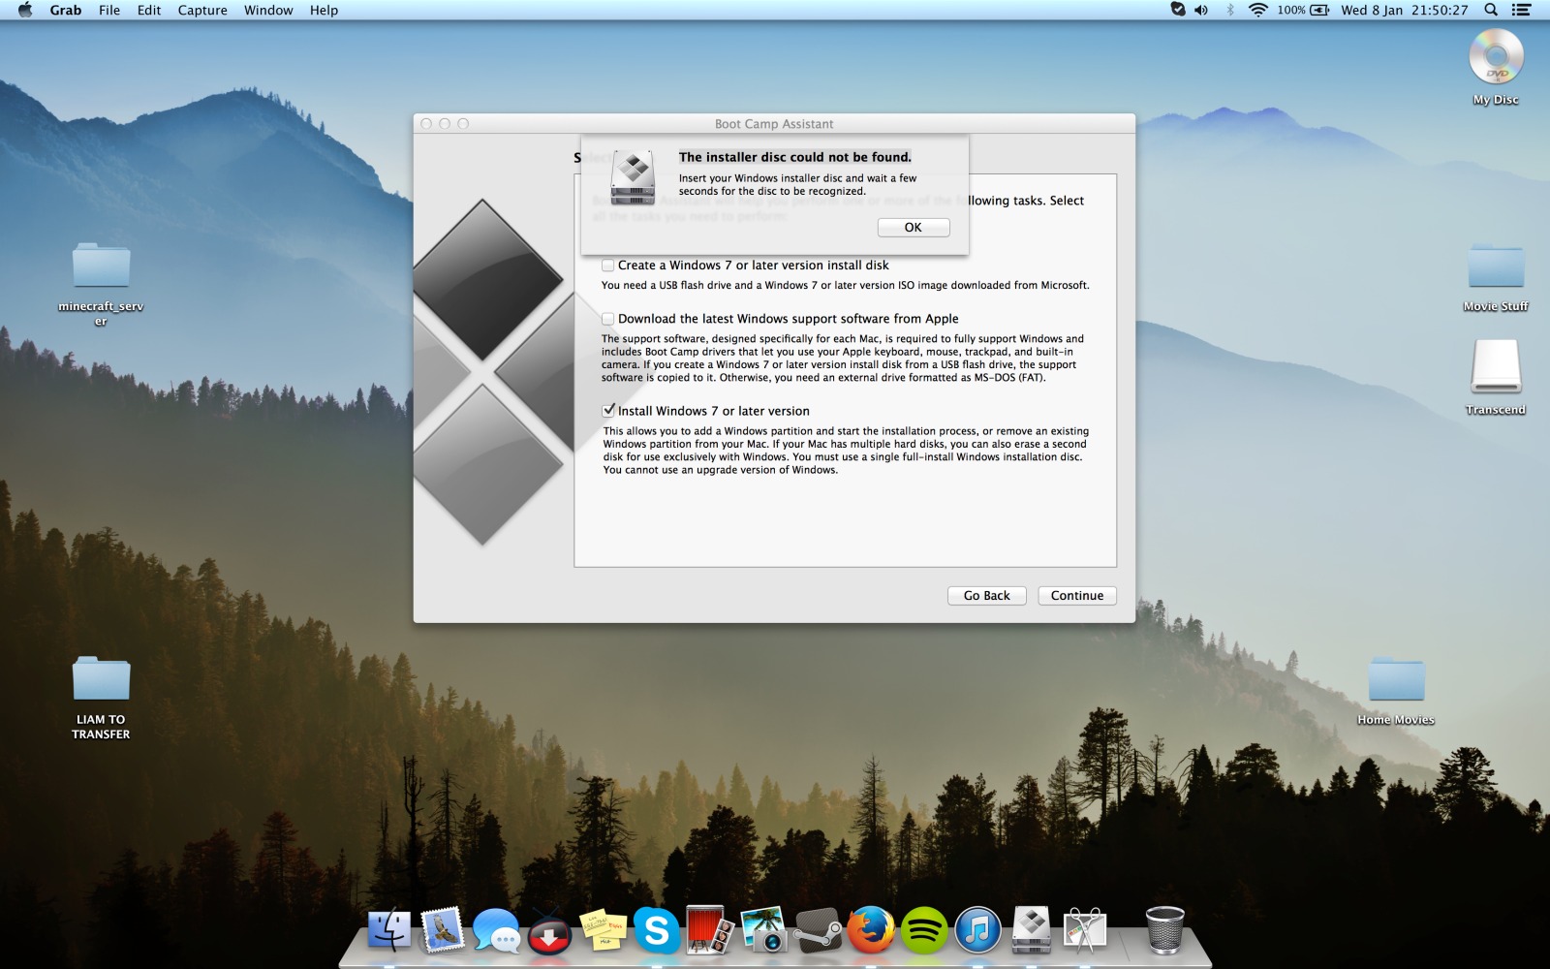
Task: Open Spotlight search in the menu bar
Action: coord(1491,10)
